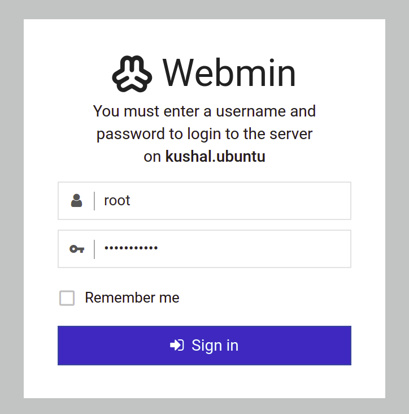This screenshot has height=414, width=409.
Task: Click the "password to login" text line
Action: (x=204, y=134)
